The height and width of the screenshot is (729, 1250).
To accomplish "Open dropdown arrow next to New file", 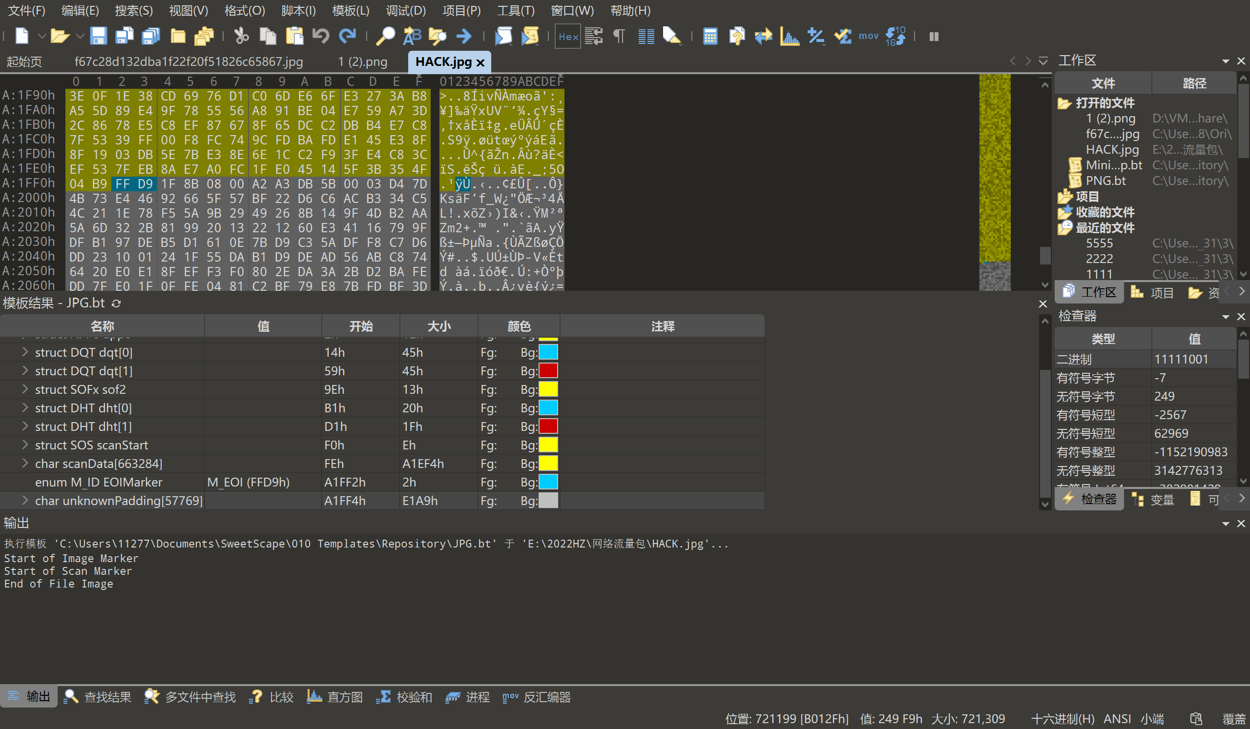I will coord(42,36).
